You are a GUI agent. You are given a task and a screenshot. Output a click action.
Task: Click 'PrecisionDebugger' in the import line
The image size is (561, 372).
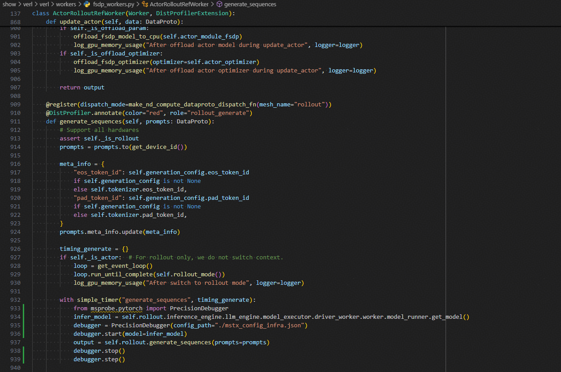pyautogui.click(x=199, y=309)
